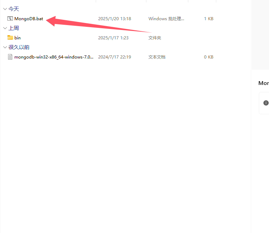Viewport: 269px width, 233px height.
Task: Click the MongoDB.bat batch file icon
Action: (x=10, y=18)
